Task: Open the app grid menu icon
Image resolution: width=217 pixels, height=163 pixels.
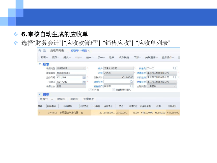Action: (x=45, y=51)
